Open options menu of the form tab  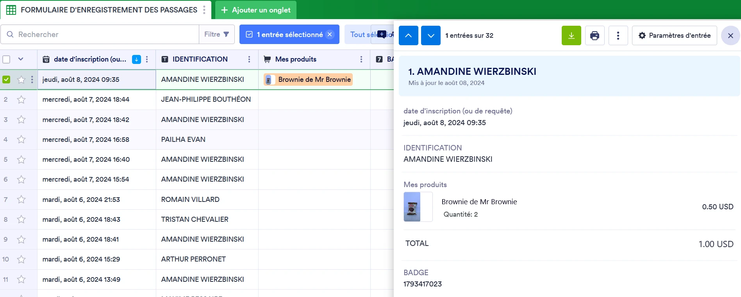204,10
